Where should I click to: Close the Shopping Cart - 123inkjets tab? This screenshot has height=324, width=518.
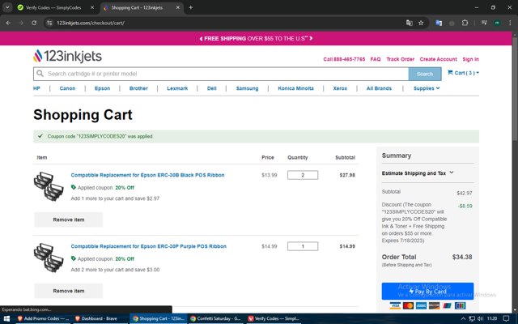pos(178,7)
